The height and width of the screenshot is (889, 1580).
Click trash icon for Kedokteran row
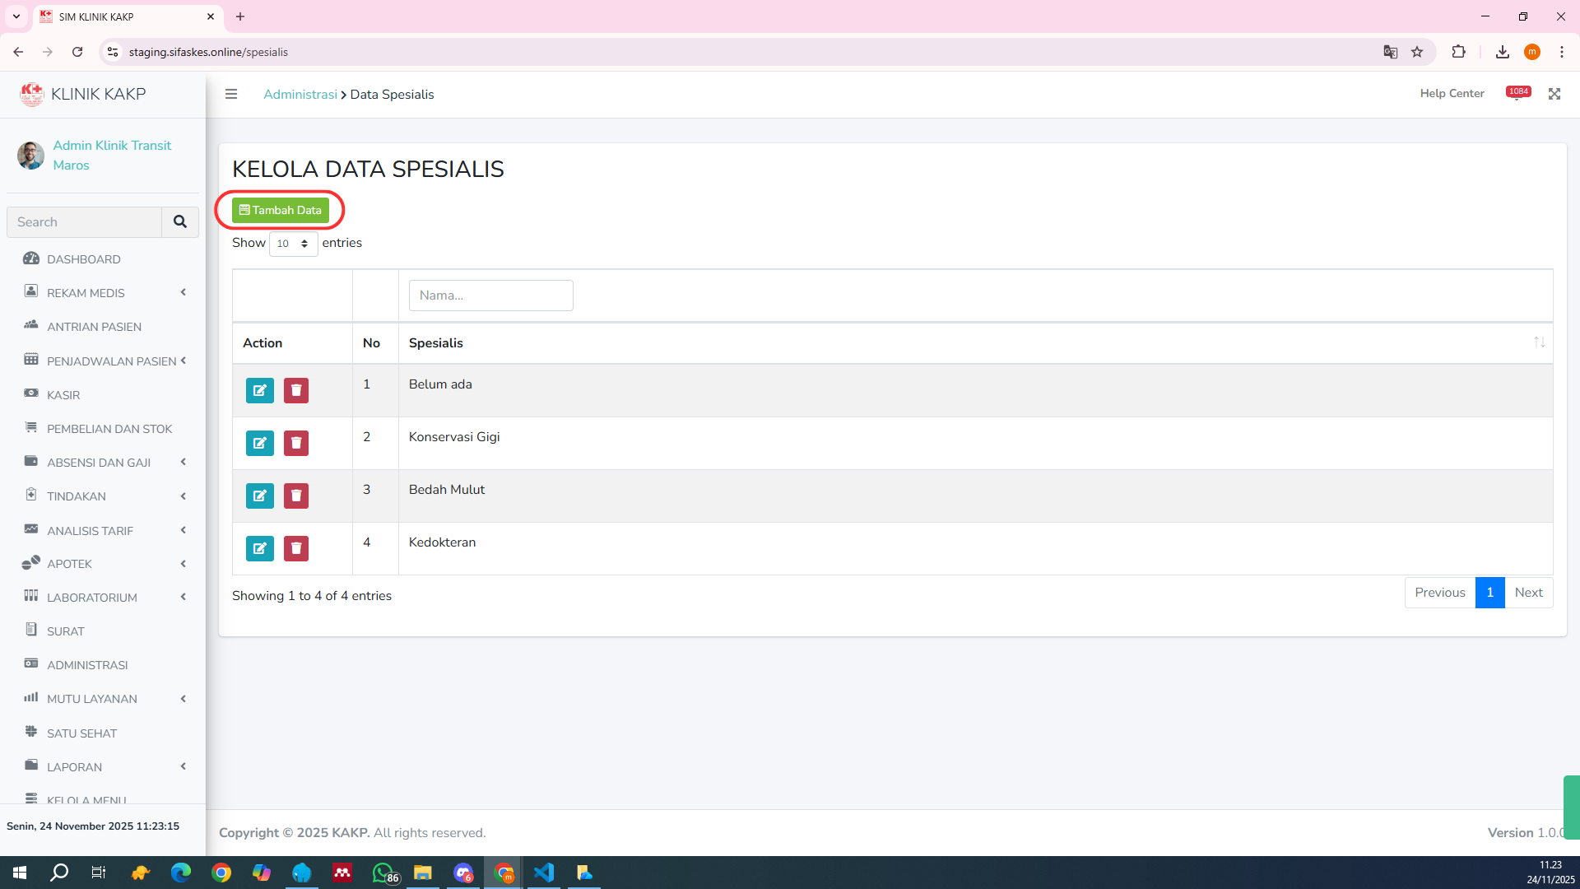point(295,548)
